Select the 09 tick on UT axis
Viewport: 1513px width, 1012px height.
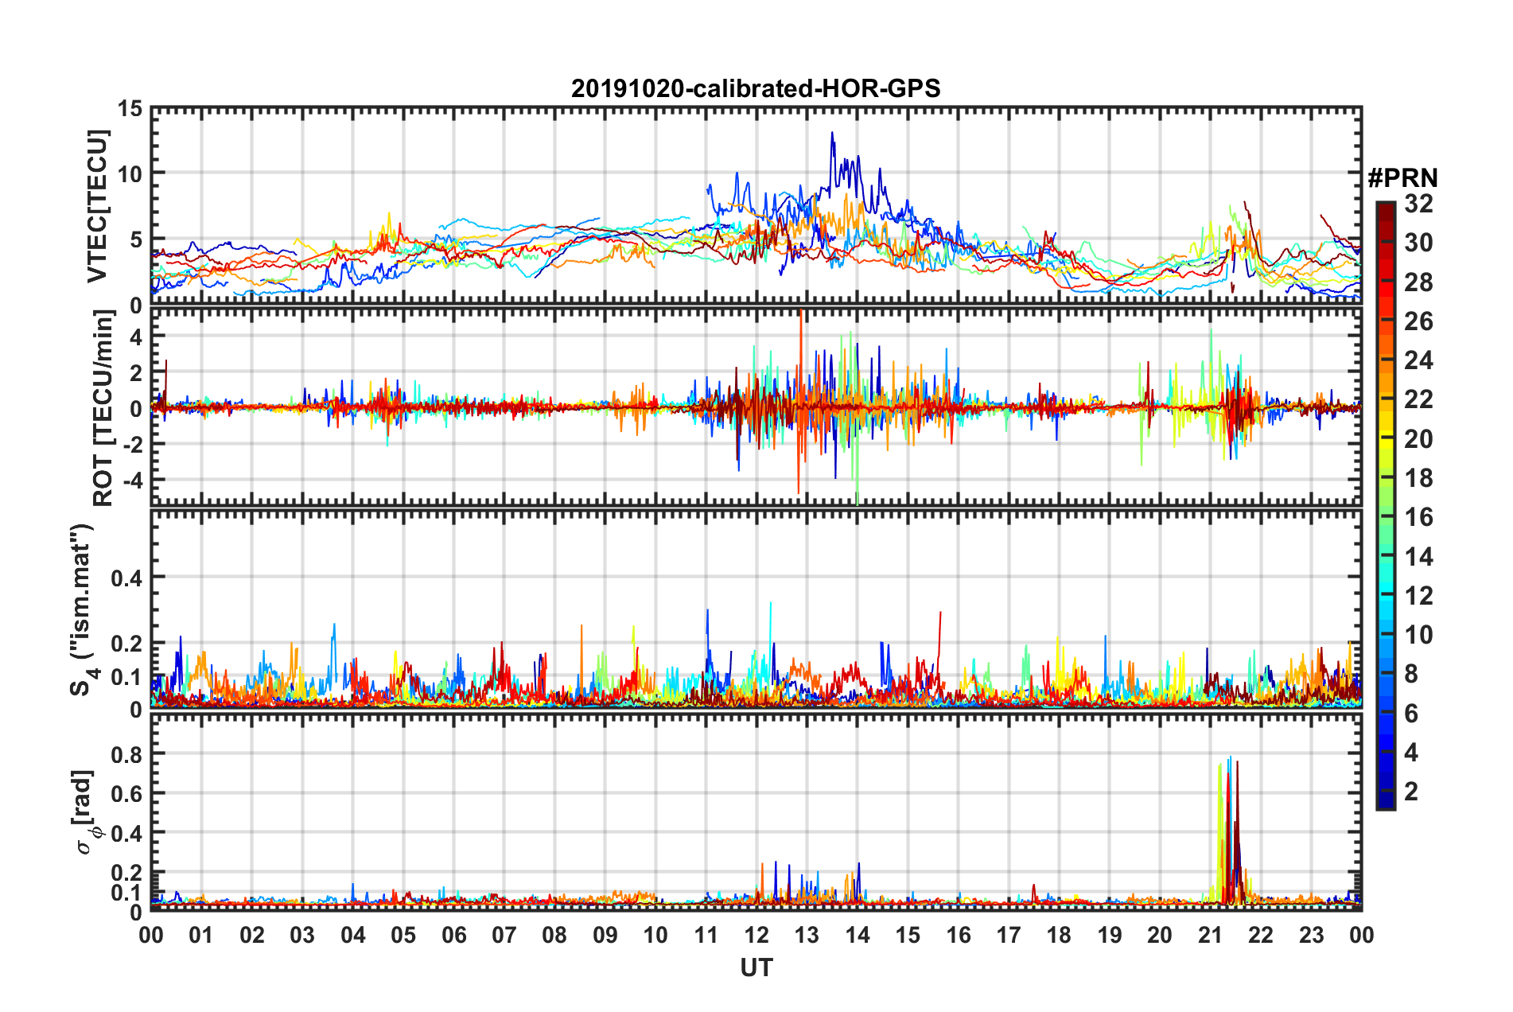(605, 935)
